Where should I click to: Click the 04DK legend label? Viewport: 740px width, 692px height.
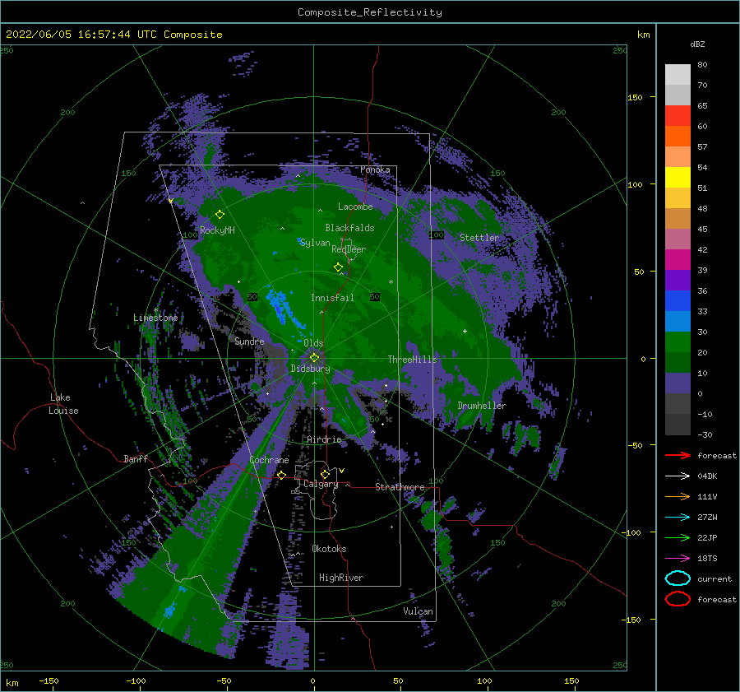click(707, 476)
